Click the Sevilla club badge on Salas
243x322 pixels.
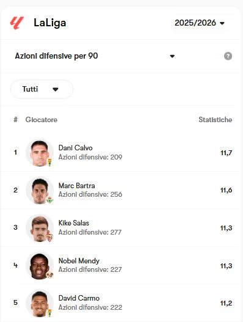click(x=49, y=238)
